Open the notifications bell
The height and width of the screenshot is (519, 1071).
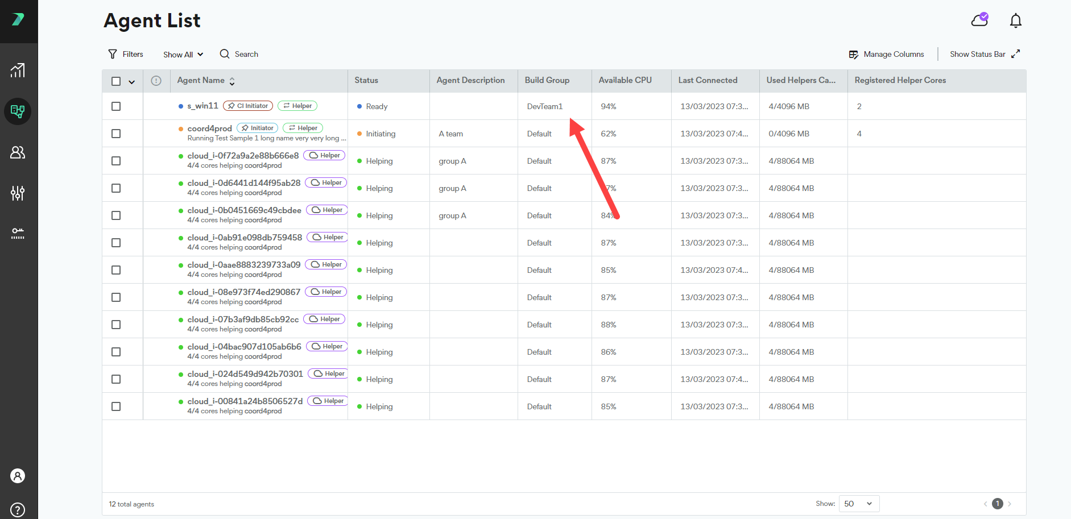click(x=1015, y=21)
